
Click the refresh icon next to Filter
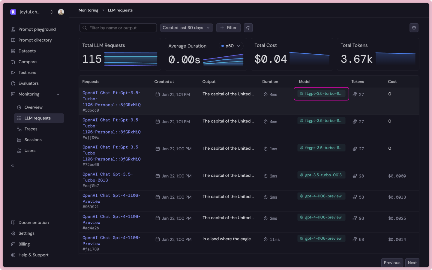pos(248,28)
